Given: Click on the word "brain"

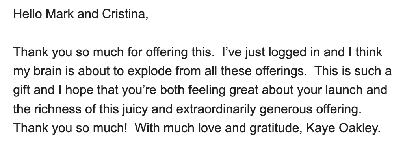Looking at the screenshot, I should tap(46, 71).
